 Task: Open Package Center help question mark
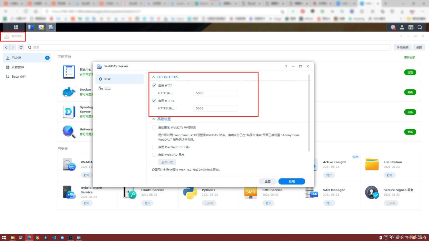pyautogui.click(x=401, y=36)
